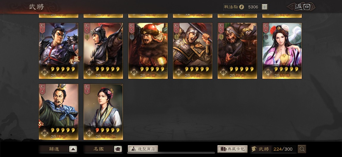The image size is (342, 157).
Task: Click the S2 season badge on 陳宮 card
Action: point(41,124)
